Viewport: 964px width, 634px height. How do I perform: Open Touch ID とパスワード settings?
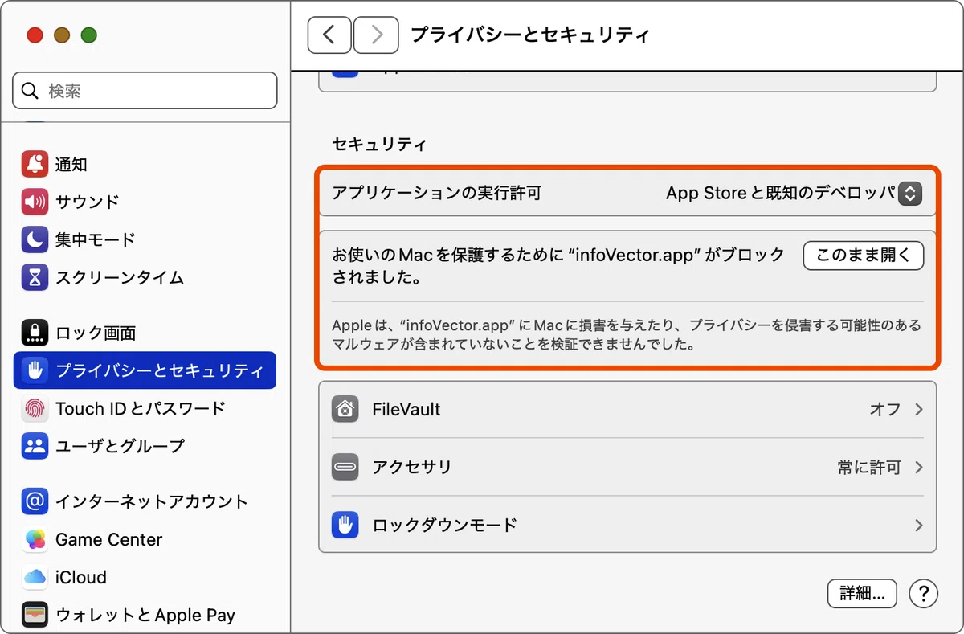pyautogui.click(x=145, y=408)
